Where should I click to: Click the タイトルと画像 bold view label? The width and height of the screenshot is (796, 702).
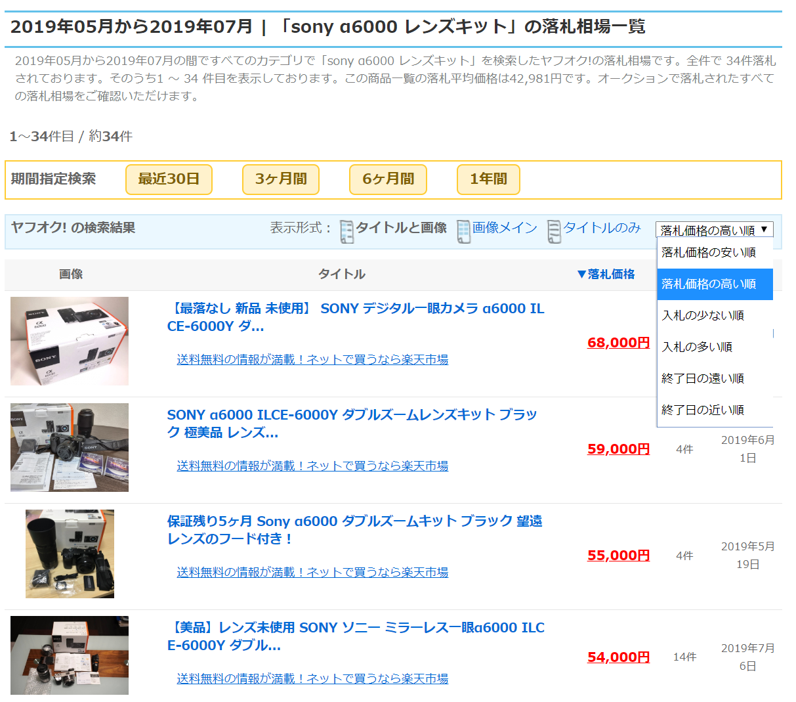401,228
